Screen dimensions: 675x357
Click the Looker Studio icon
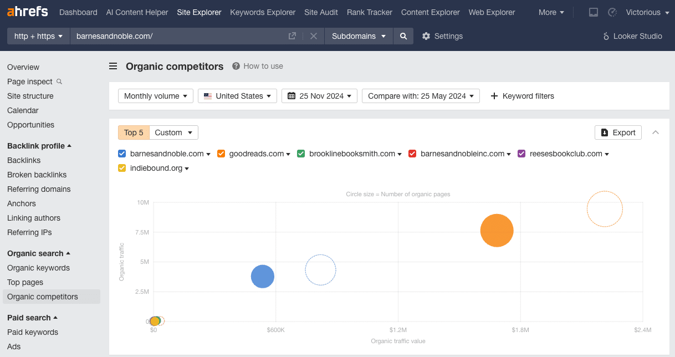point(606,36)
